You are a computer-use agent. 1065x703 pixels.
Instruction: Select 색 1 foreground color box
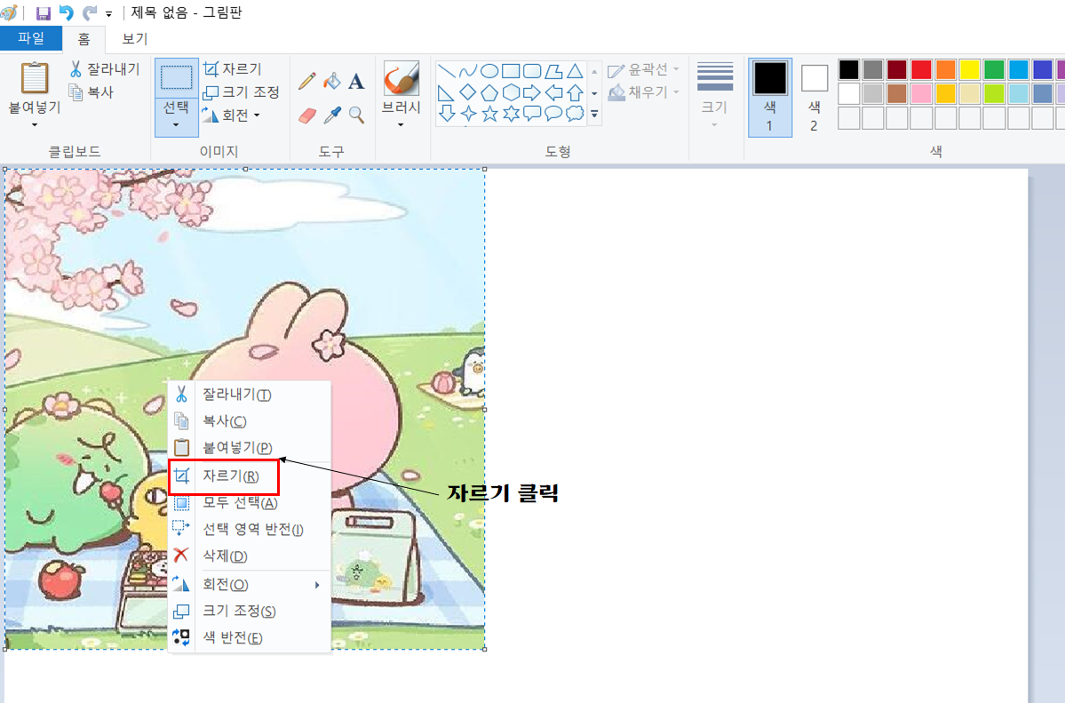769,97
